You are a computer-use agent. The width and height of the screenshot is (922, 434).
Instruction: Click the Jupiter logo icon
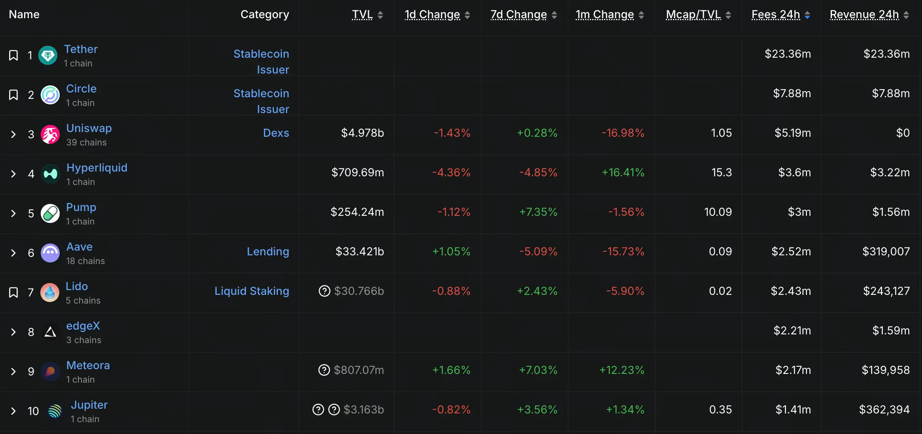pos(55,411)
